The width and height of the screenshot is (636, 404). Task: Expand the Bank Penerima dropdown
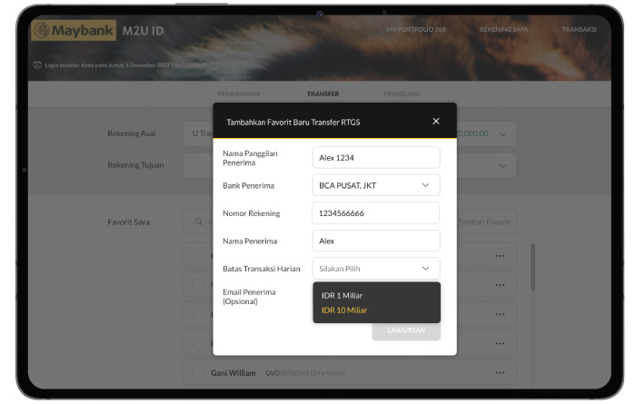click(x=376, y=185)
